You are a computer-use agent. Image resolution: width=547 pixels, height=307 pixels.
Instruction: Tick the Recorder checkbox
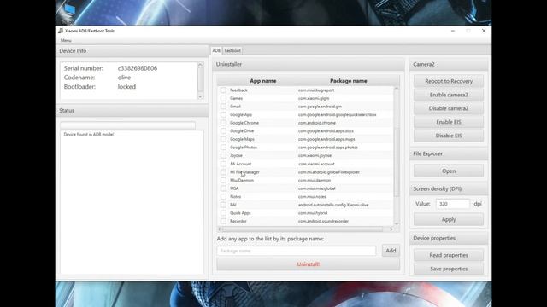tap(223, 221)
